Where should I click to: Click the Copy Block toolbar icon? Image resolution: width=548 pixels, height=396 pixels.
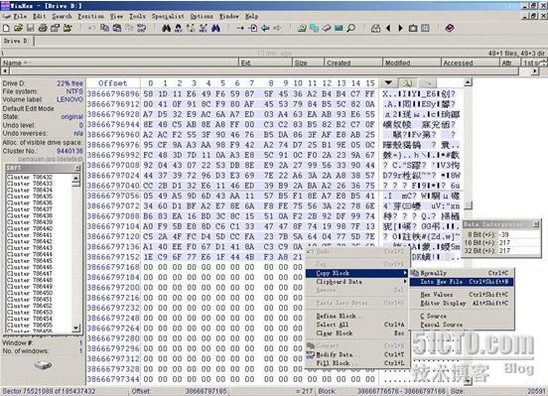(x=104, y=29)
